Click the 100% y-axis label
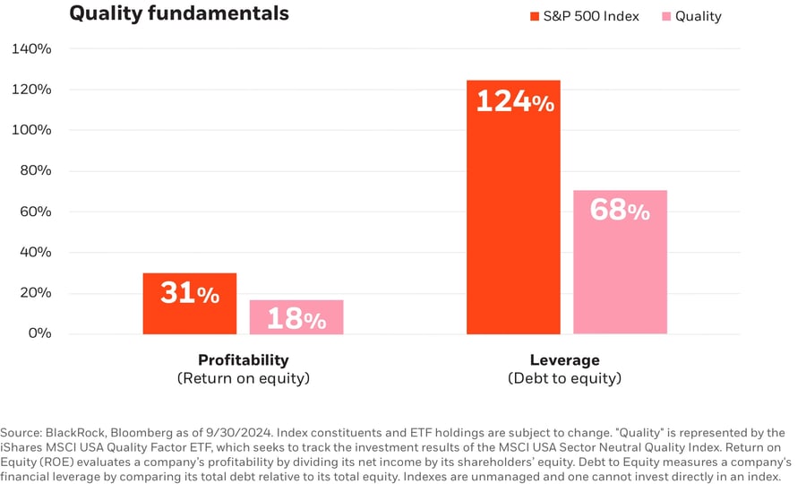 pyautogui.click(x=31, y=130)
